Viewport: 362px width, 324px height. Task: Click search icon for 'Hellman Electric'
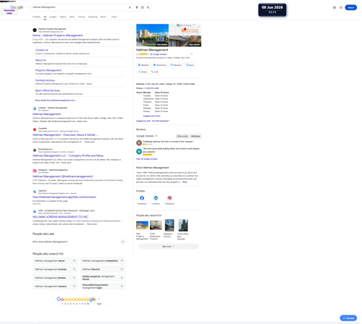click(x=122, y=269)
